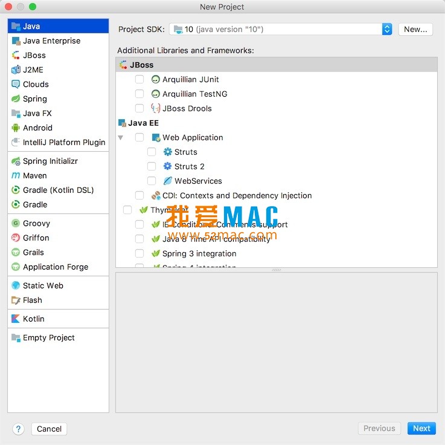Image resolution: width=445 pixels, height=445 pixels.
Task: Click the Cancel button
Action: tap(49, 429)
